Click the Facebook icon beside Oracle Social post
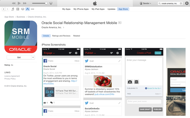Viewport: 190px width, 118px height. point(45,61)
